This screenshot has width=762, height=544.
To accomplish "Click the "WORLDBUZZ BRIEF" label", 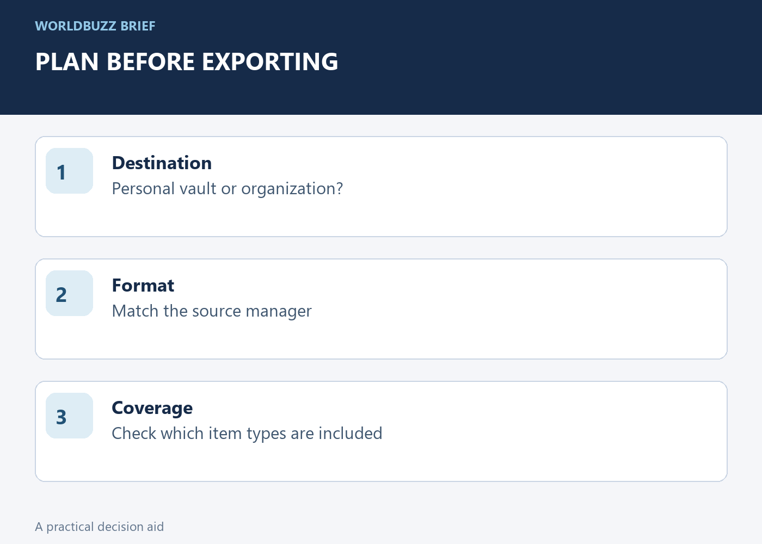I will (95, 26).
